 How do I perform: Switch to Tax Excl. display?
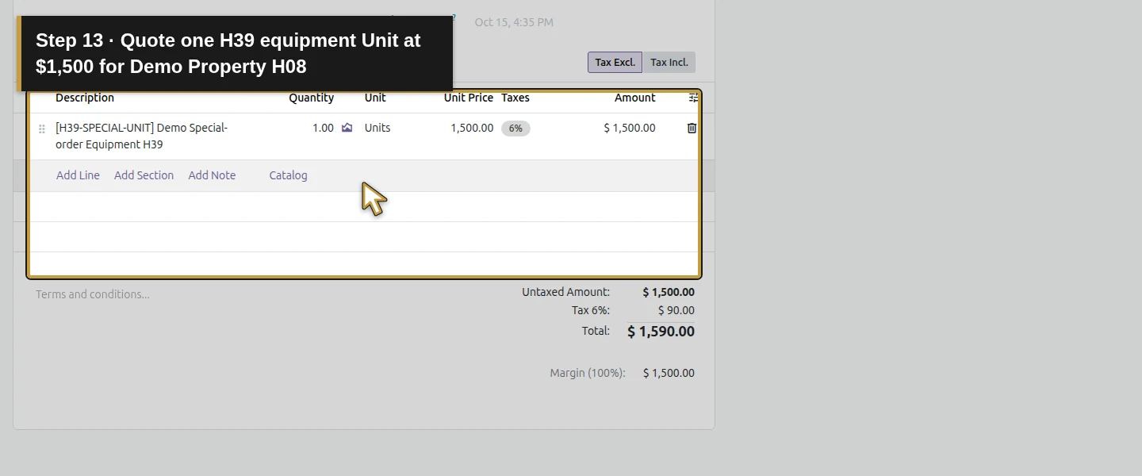(615, 63)
